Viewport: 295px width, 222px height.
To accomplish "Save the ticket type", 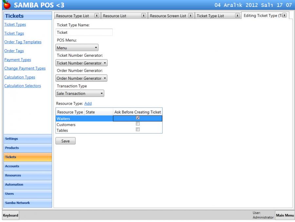I will (x=65, y=141).
